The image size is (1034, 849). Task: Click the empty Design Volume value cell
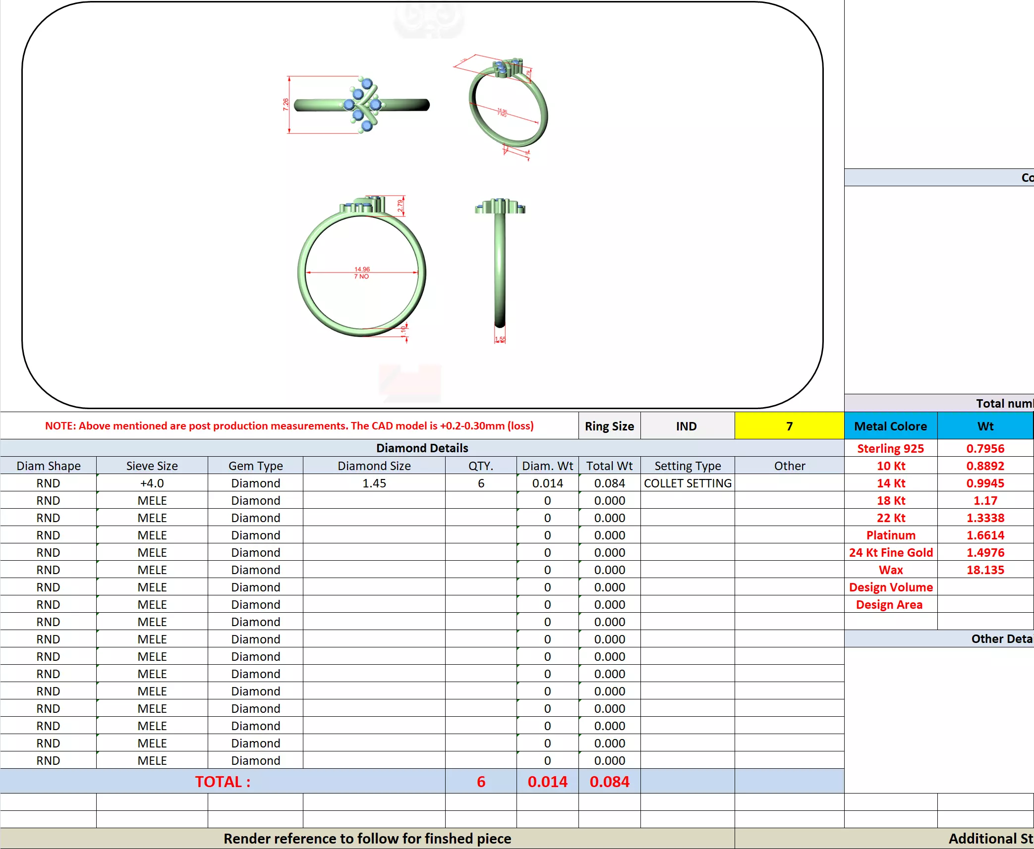985,587
